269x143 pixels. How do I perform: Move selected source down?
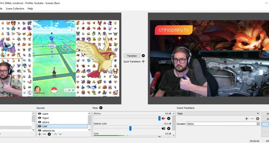[x=60, y=134]
